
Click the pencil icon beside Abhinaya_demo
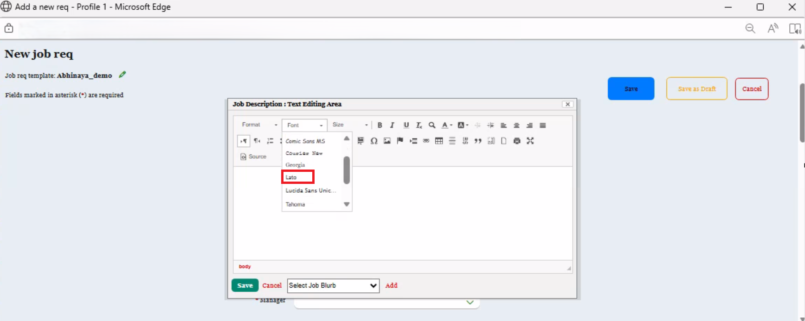click(122, 75)
